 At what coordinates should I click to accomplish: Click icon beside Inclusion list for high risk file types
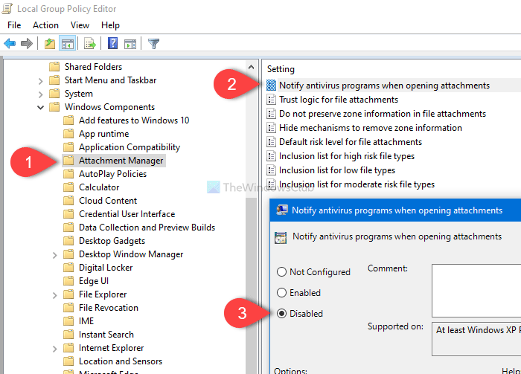[x=271, y=155]
